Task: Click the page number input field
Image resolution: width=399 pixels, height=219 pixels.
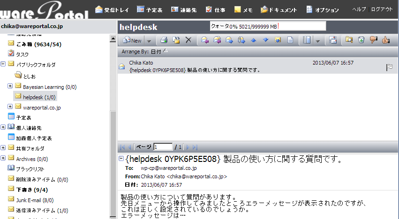Action: pos(163,147)
